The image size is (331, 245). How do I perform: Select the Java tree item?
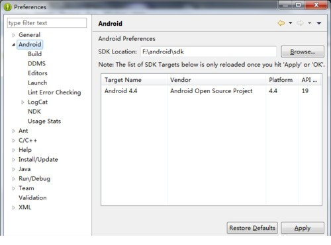click(24, 169)
